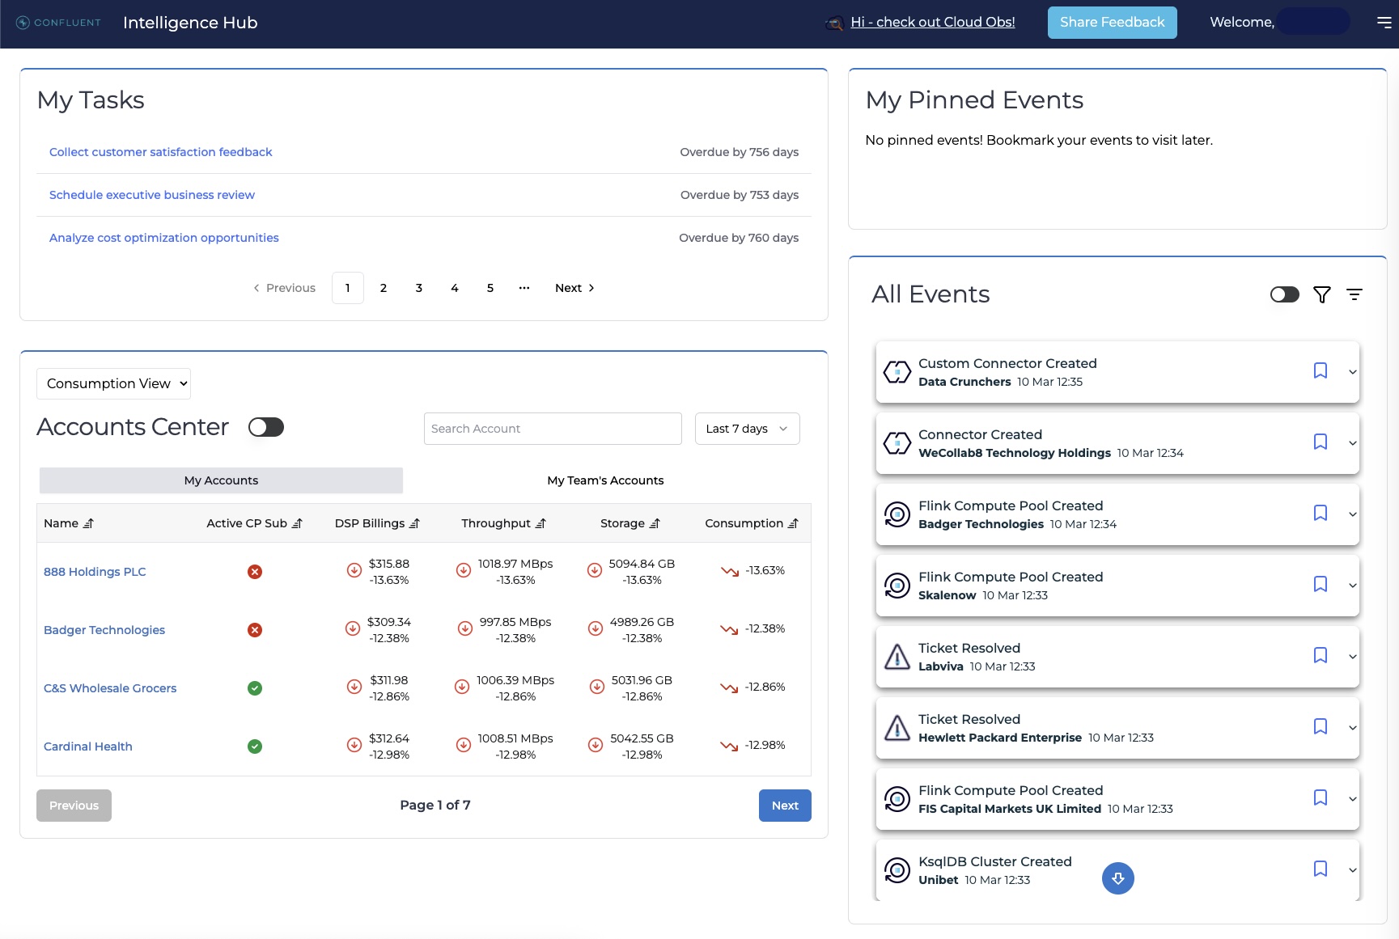
Task: Sort by Active CP Sub column icon
Action: click(297, 523)
